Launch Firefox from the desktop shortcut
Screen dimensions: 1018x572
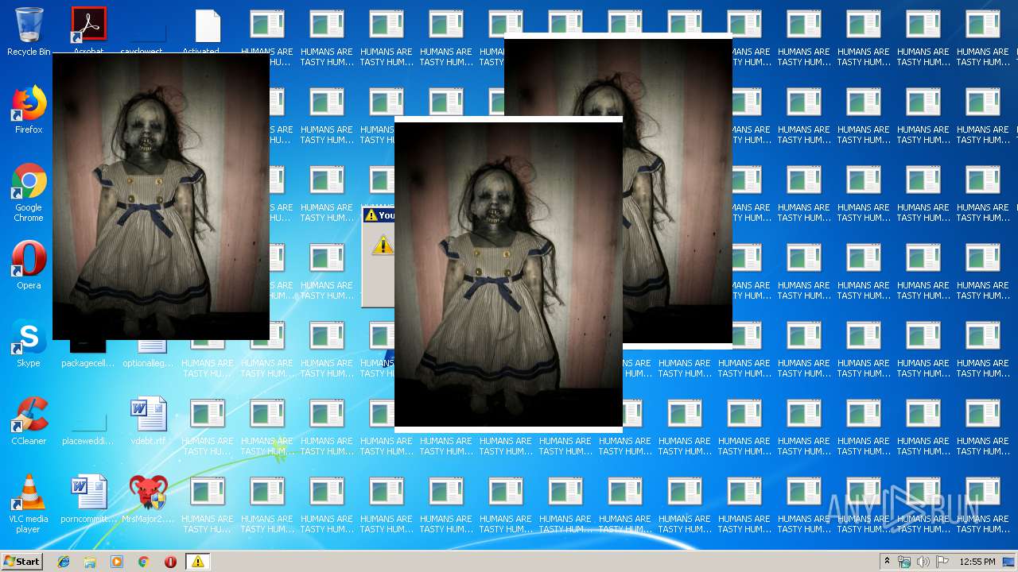click(x=29, y=110)
